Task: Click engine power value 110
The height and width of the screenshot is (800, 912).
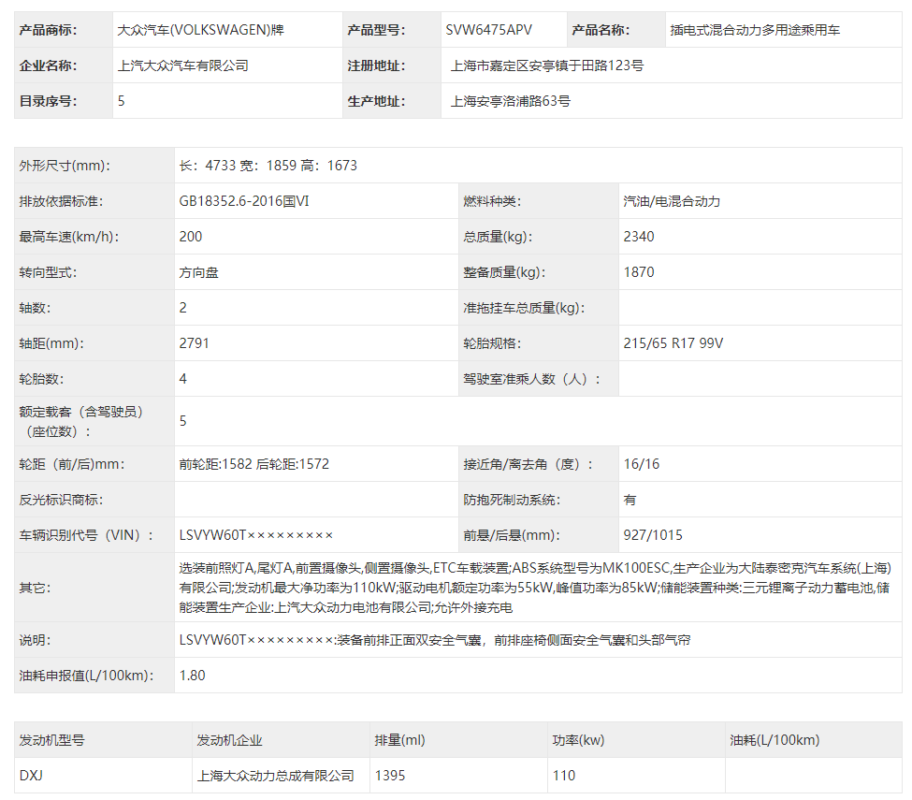Action: point(564,776)
